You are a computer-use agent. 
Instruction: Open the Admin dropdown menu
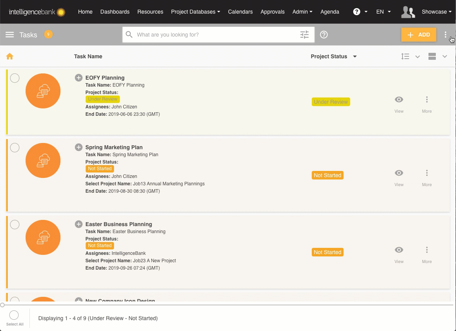point(302,12)
